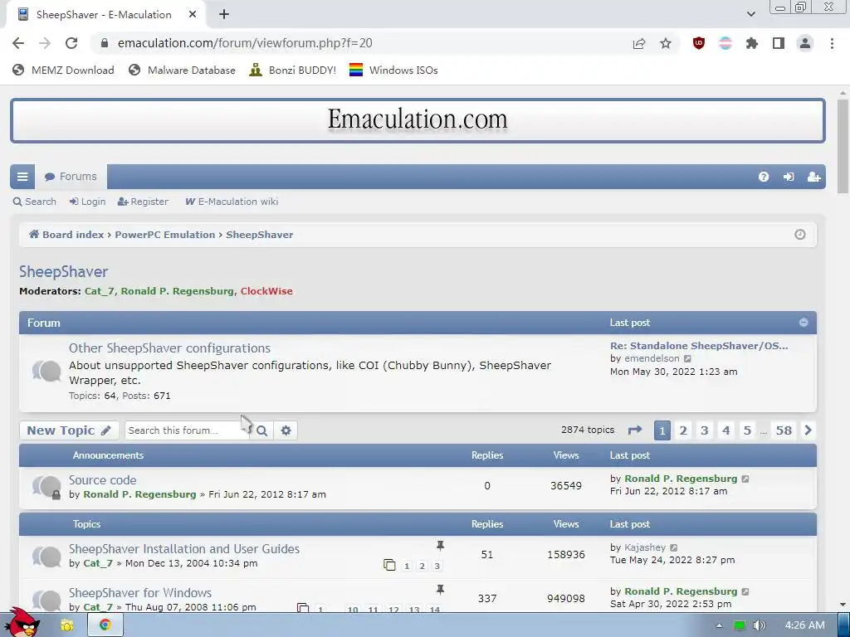Viewport: 850px width, 637px height.
Task: Open the Source code announcement
Action: [x=102, y=480]
